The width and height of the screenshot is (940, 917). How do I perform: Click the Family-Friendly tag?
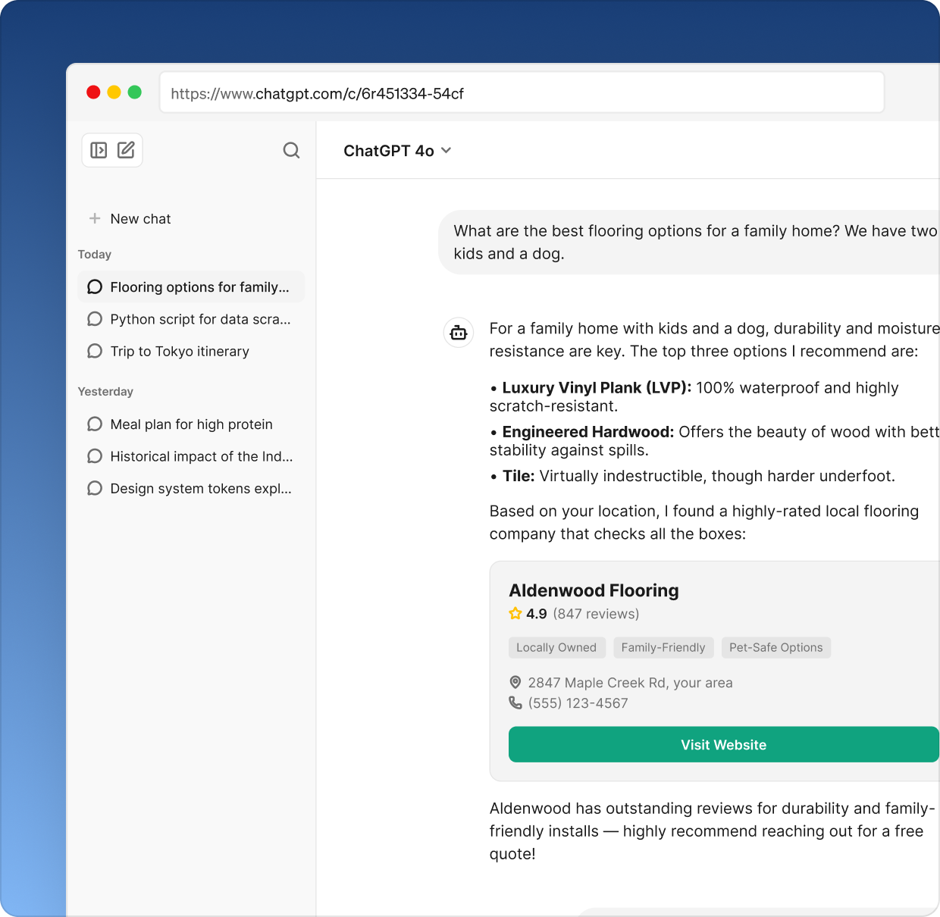[663, 647]
